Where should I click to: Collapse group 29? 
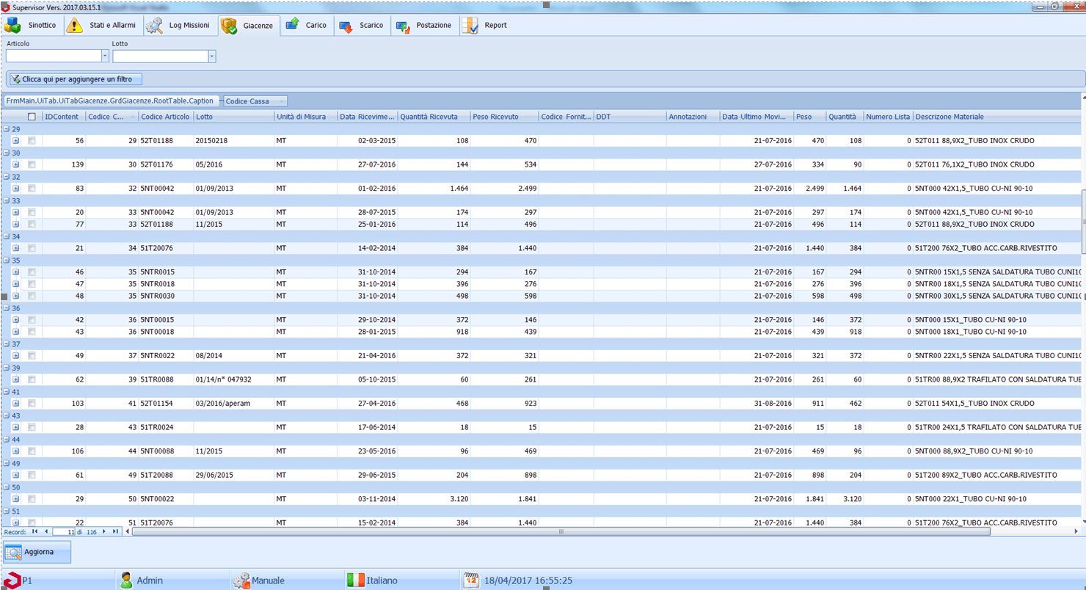7,128
